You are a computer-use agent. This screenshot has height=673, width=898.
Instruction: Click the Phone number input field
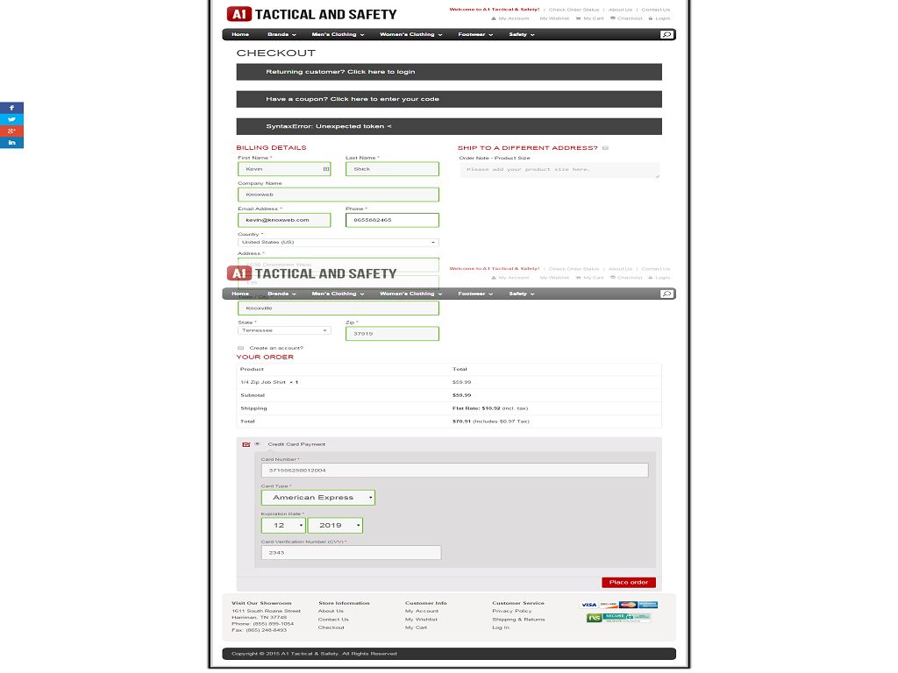click(392, 220)
